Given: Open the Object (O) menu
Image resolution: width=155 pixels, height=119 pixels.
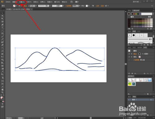Looking at the screenshot, I should [x=22, y=2].
